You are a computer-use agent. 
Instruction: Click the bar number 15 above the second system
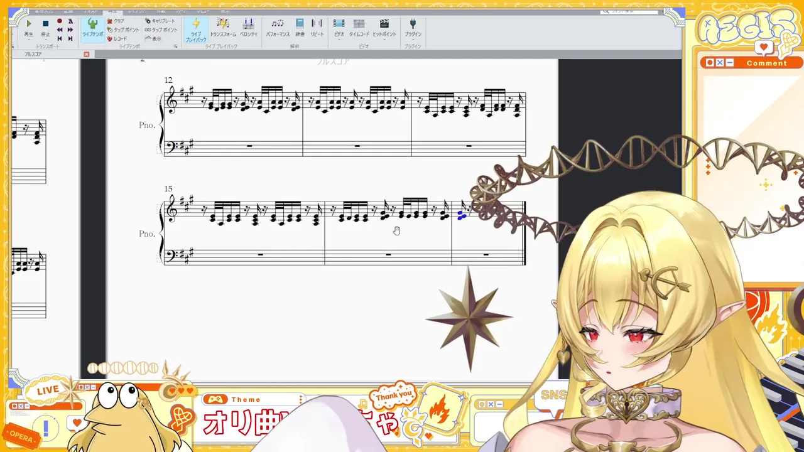tap(168, 189)
